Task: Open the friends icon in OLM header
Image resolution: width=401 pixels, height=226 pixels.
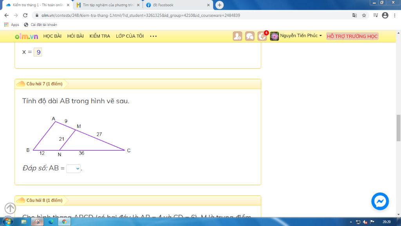Action: [x=237, y=36]
